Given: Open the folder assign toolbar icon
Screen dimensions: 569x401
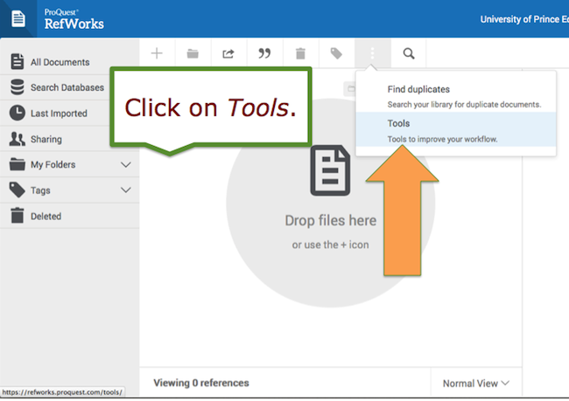Looking at the screenshot, I should pos(193,53).
